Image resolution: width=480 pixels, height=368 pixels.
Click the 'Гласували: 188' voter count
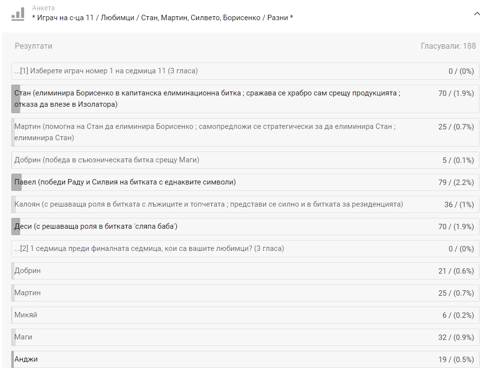[x=448, y=46]
